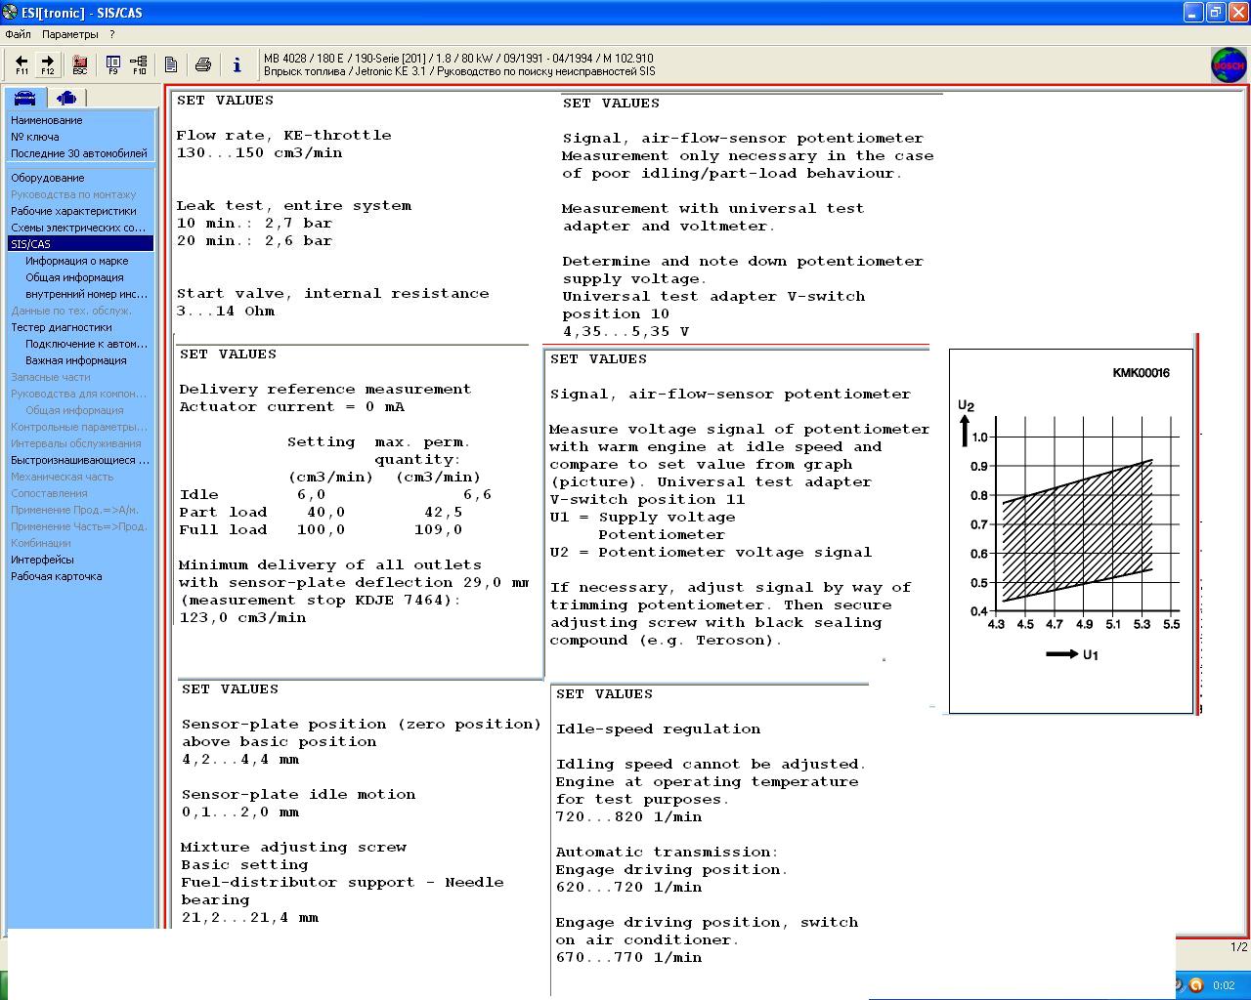1251x1000 pixels.
Task: Open the '?' help menu
Action: tap(112, 34)
